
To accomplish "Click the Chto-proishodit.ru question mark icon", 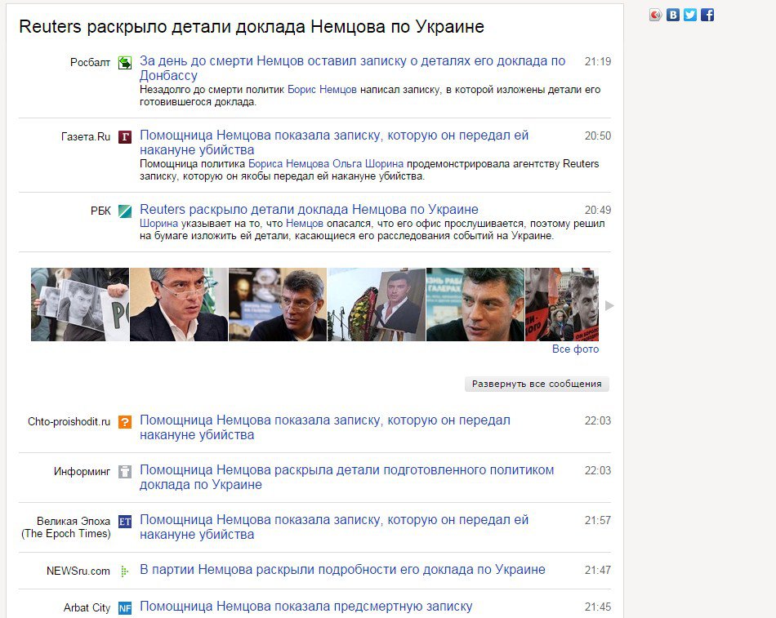I will click(x=124, y=420).
